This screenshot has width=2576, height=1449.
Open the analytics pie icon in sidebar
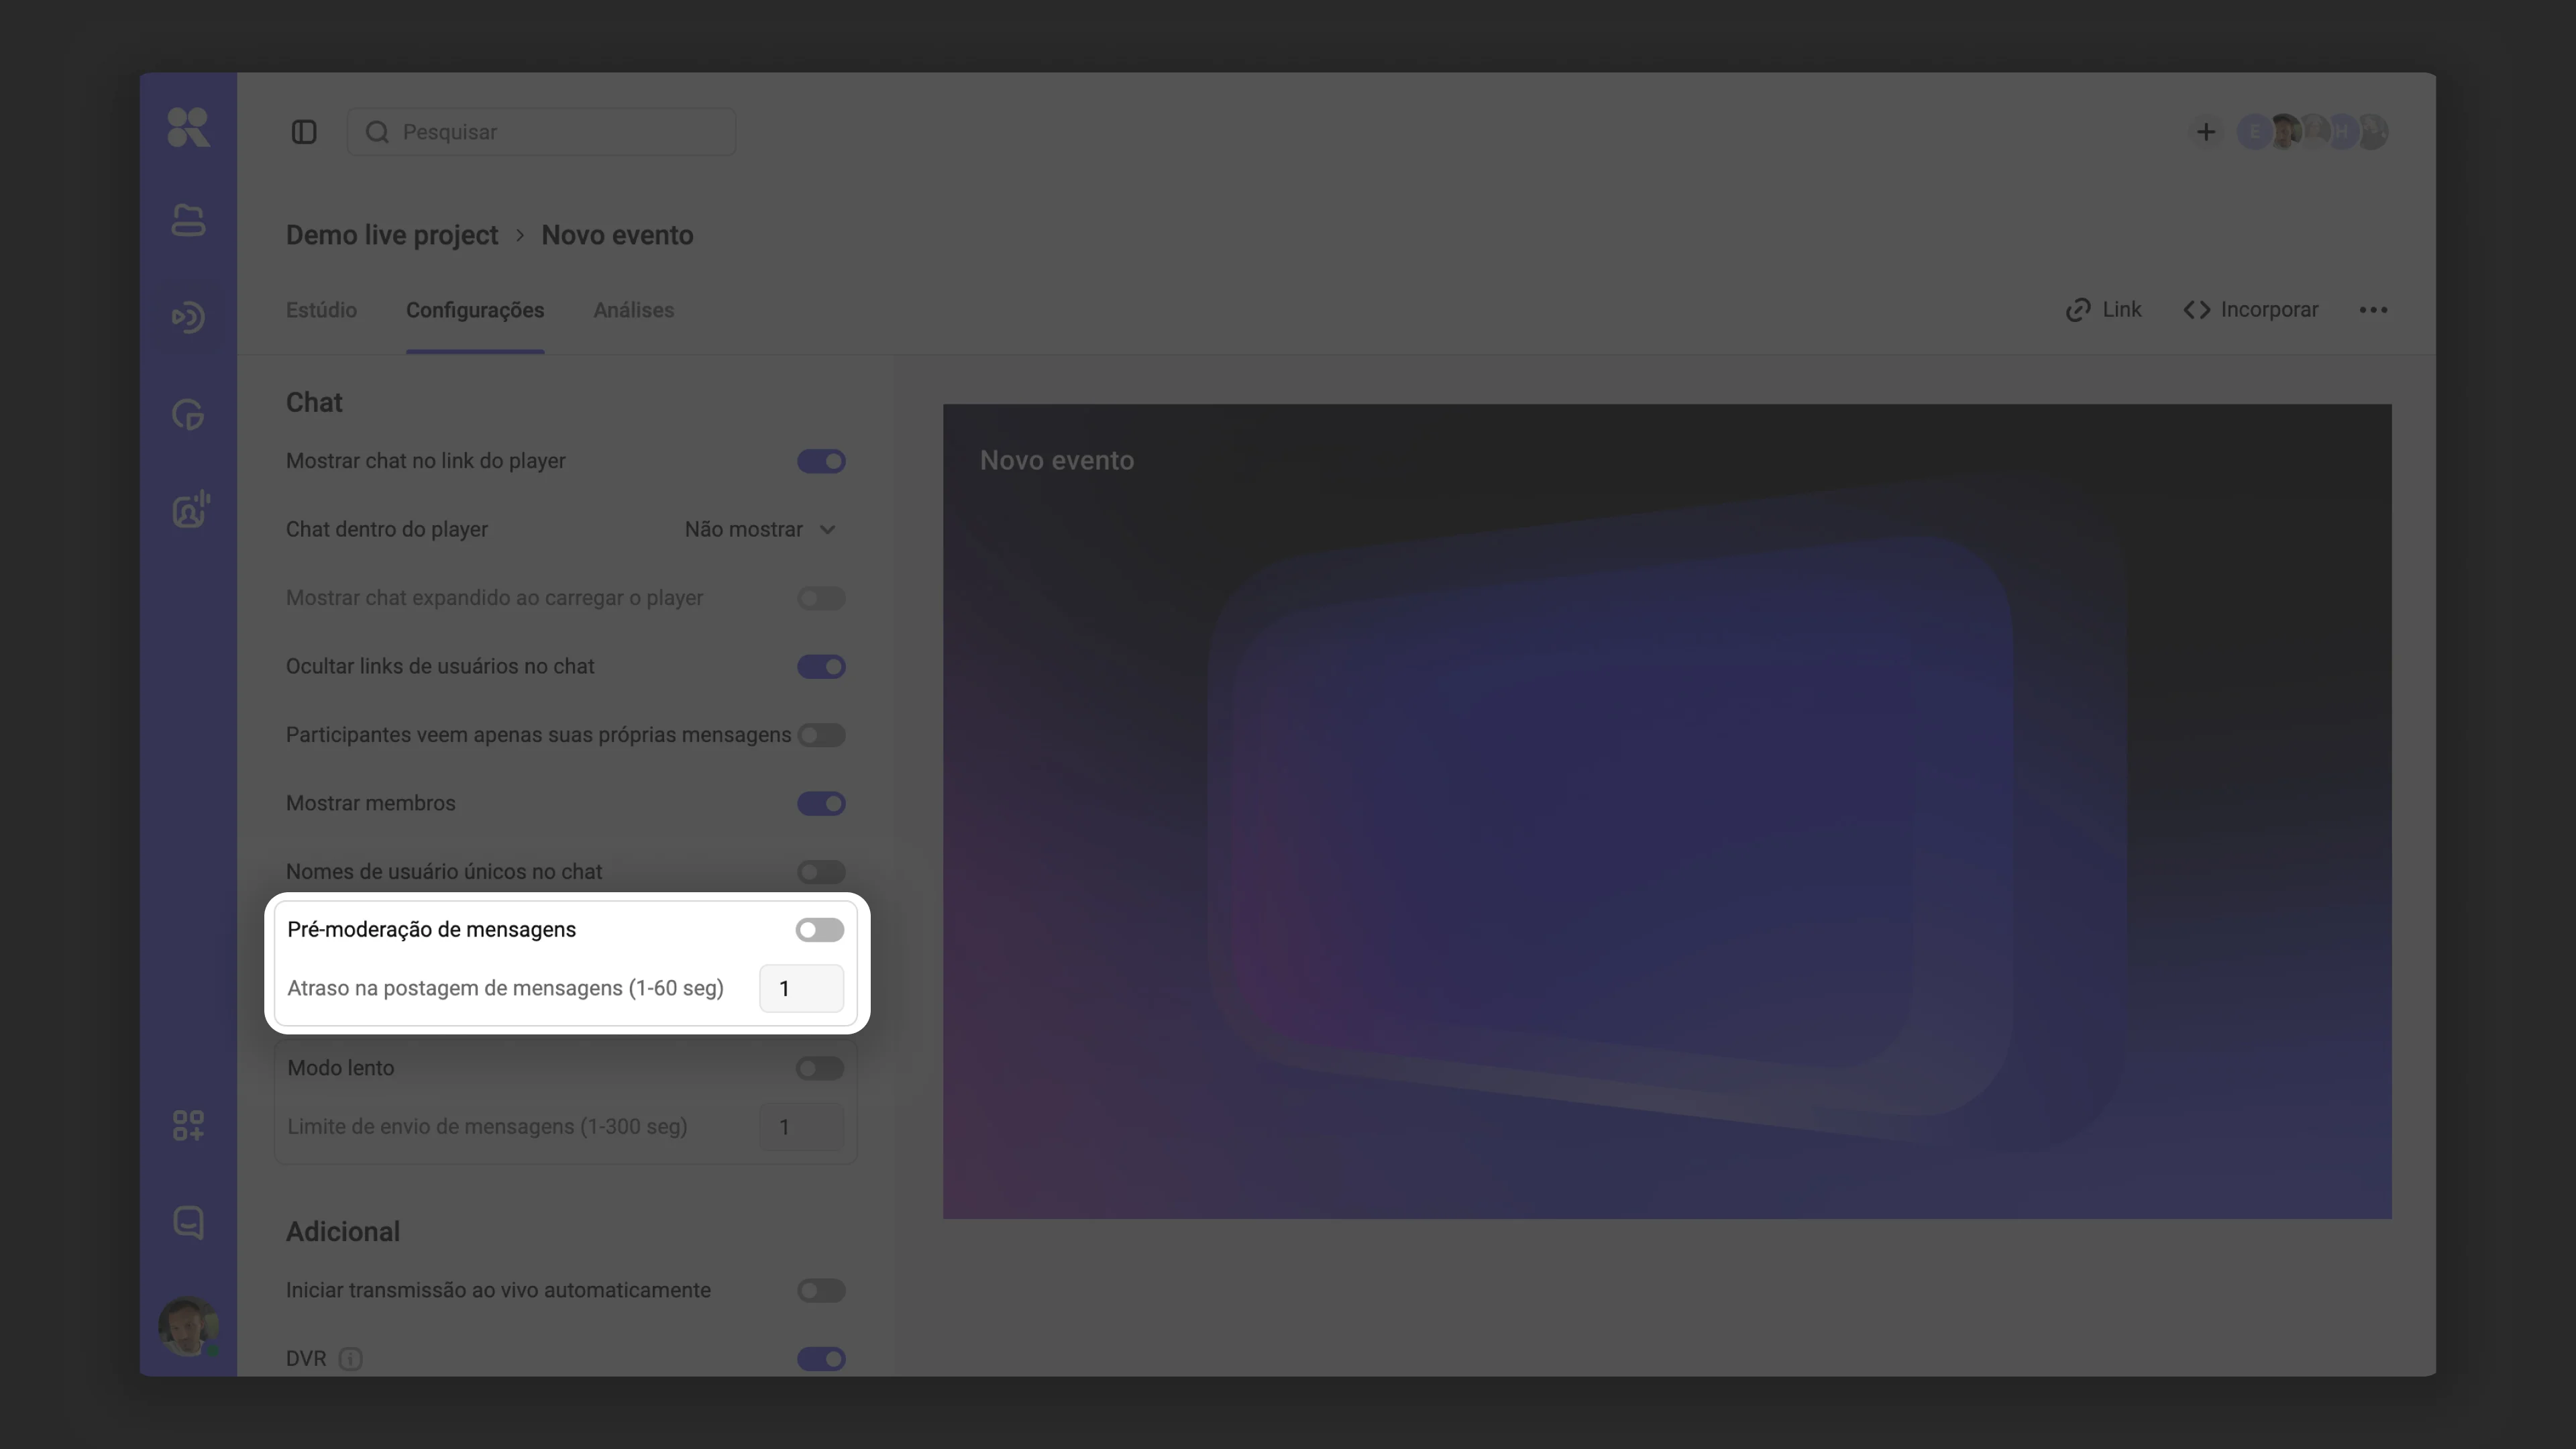pyautogui.click(x=188, y=414)
